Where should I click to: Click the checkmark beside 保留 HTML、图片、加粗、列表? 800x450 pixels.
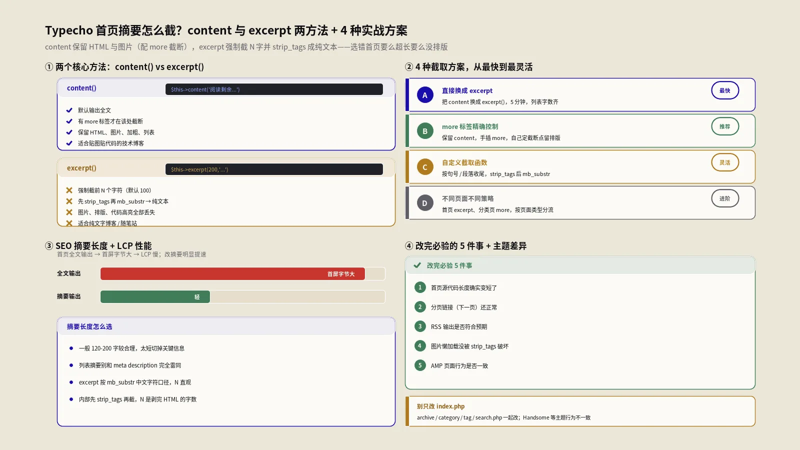pyautogui.click(x=69, y=132)
